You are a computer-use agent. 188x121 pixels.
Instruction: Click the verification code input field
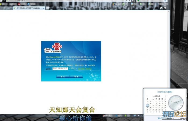point(60,69)
